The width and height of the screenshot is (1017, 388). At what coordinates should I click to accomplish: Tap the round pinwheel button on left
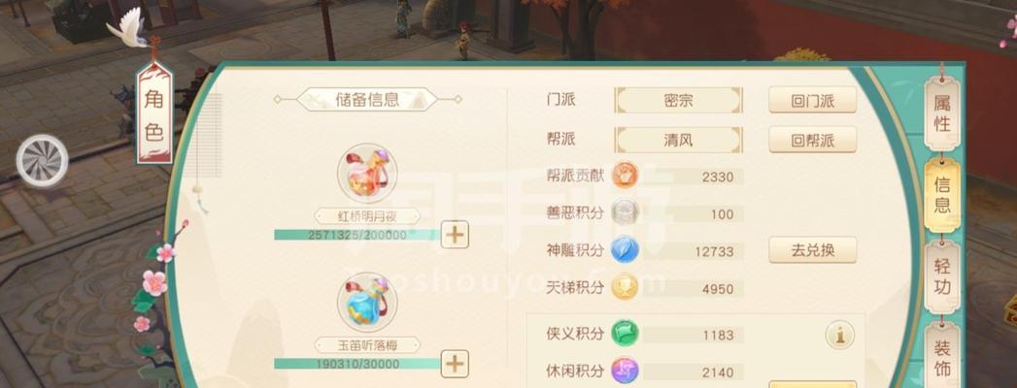[x=42, y=160]
